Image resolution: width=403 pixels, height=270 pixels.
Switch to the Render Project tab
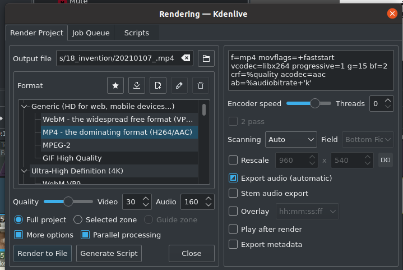[36, 33]
